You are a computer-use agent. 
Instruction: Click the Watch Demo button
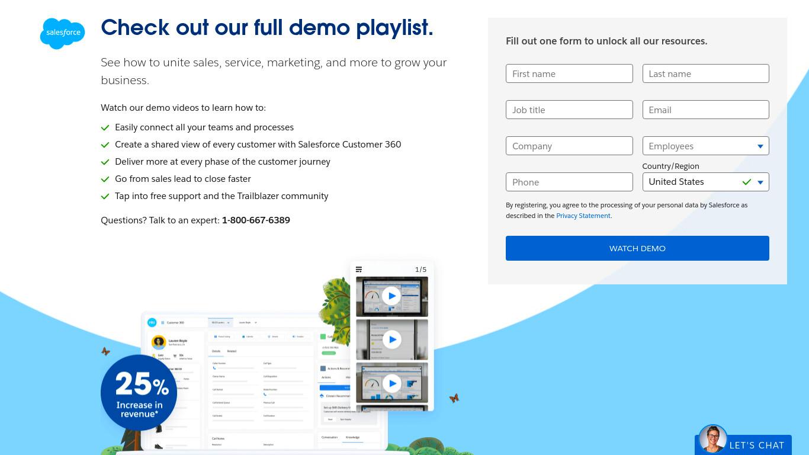click(637, 248)
